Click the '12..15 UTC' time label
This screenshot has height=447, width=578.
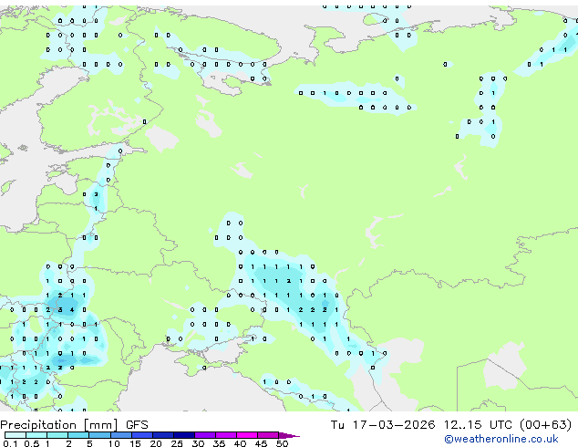click(478, 425)
